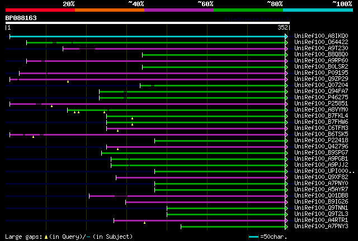This screenshot has width=358, height=241.
Task: Click the BP088163 query name
Action: click(x=21, y=18)
